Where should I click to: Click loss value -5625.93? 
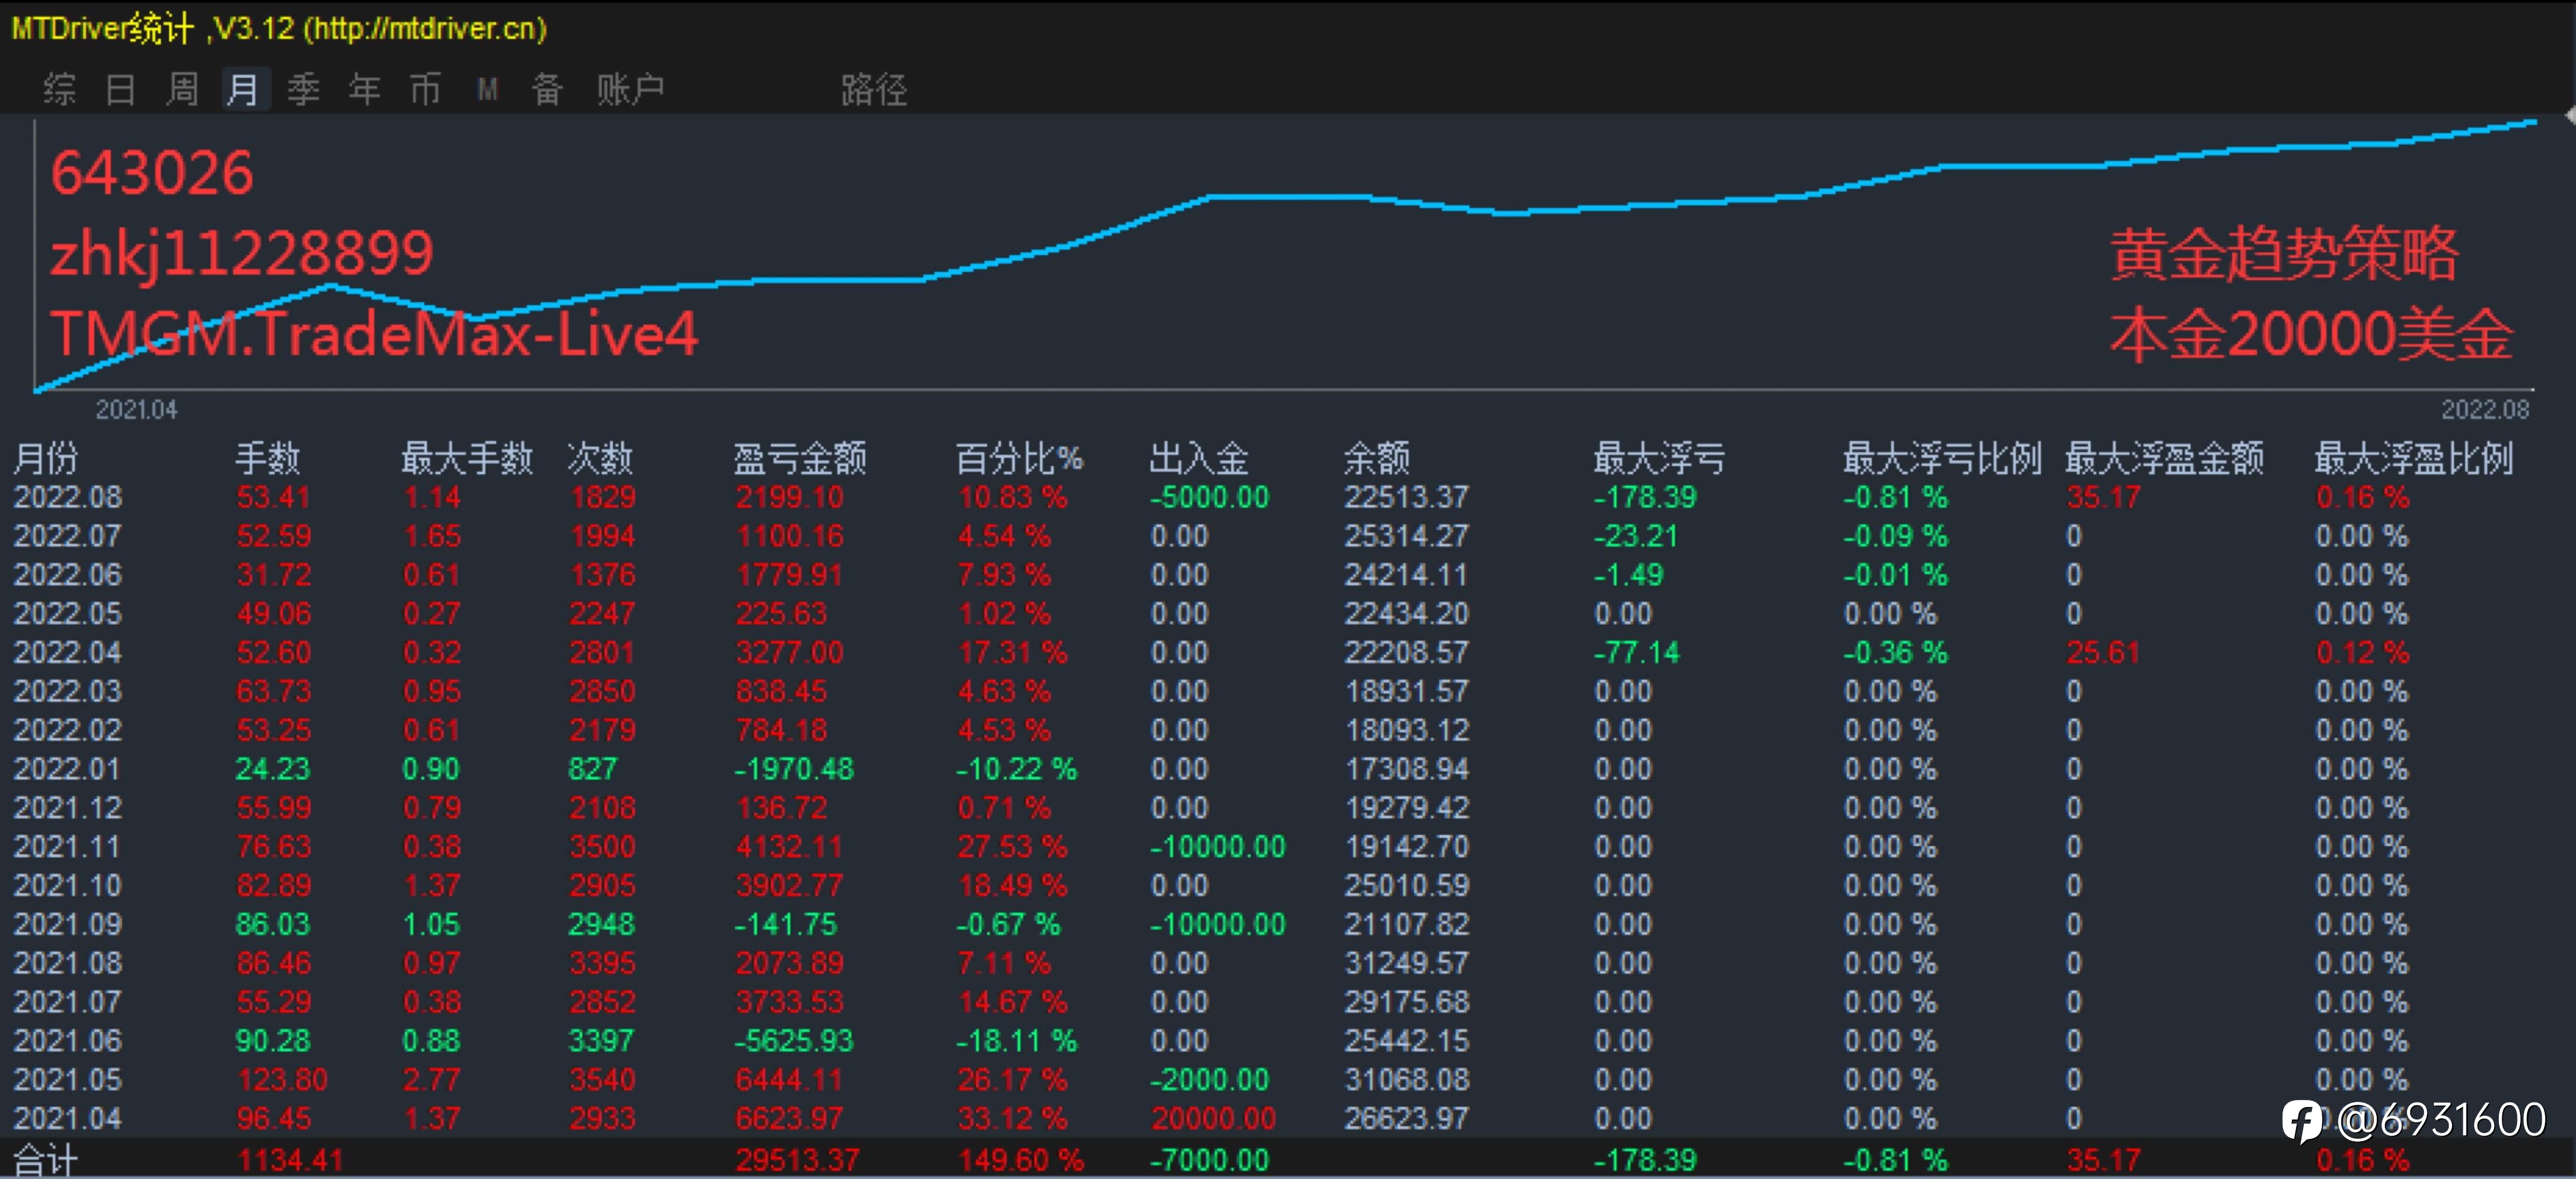coord(794,1041)
